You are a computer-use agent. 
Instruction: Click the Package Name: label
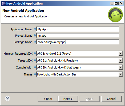point(23,42)
